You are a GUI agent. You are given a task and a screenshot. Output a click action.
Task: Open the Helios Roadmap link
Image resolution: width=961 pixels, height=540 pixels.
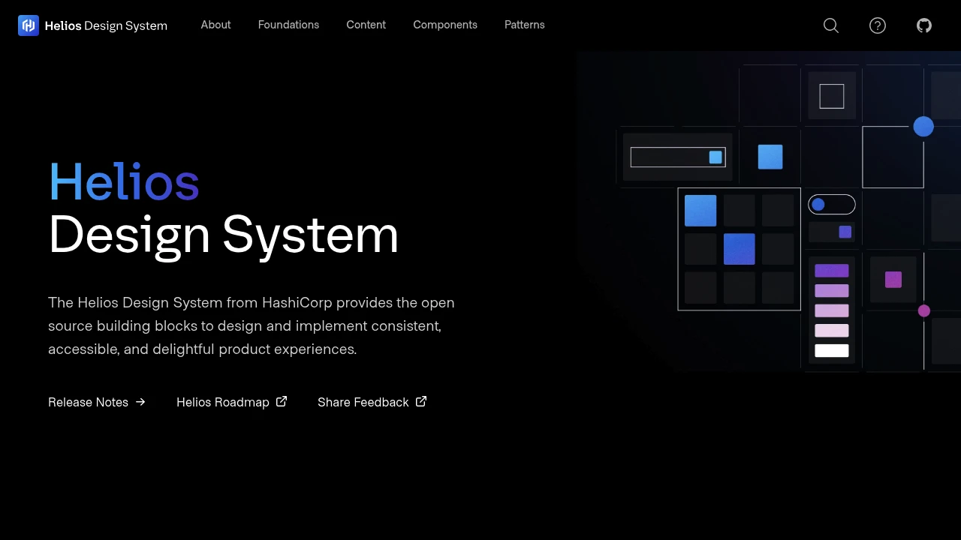(x=223, y=402)
